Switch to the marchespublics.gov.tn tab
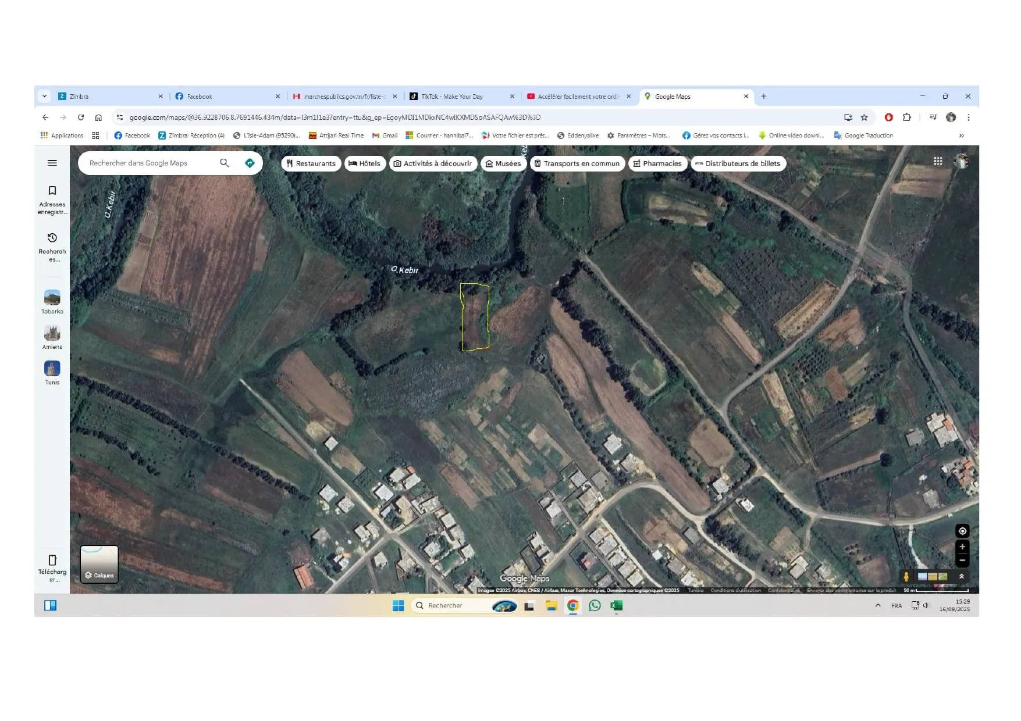 click(344, 97)
